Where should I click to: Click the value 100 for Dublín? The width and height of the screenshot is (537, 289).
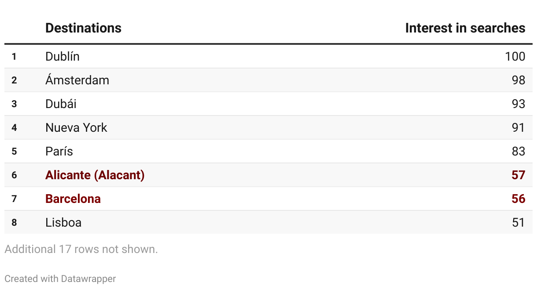(x=515, y=56)
